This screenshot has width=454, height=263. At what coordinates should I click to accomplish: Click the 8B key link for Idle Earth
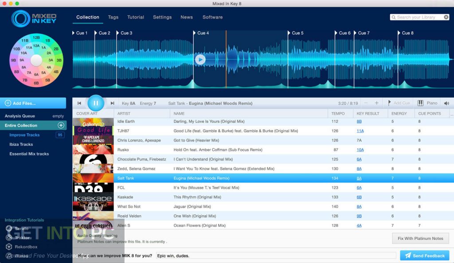tap(359, 121)
